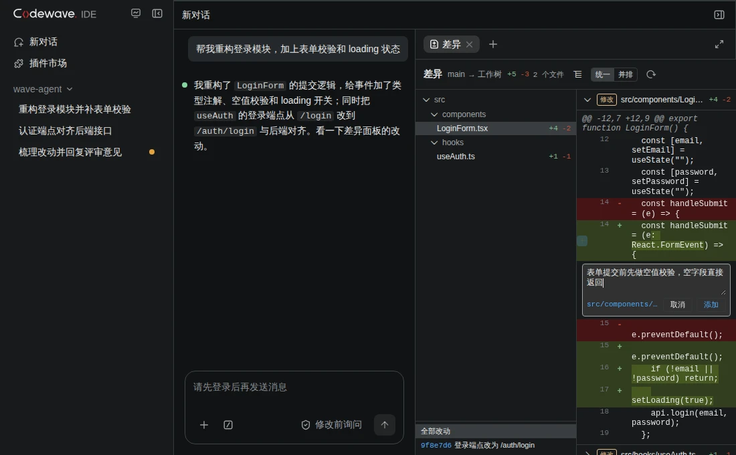Add a new tab with the plus icon
This screenshot has height=455, width=736.
click(x=493, y=44)
